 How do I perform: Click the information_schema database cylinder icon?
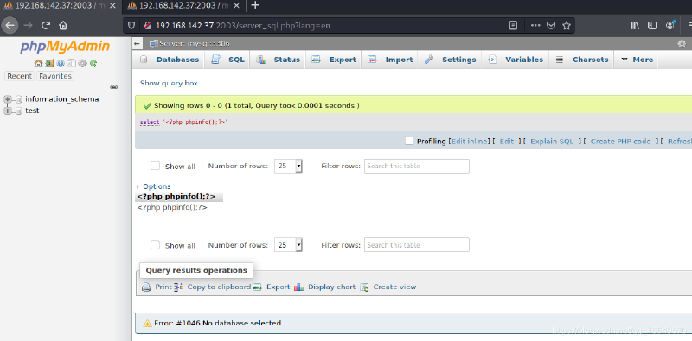click(19, 99)
